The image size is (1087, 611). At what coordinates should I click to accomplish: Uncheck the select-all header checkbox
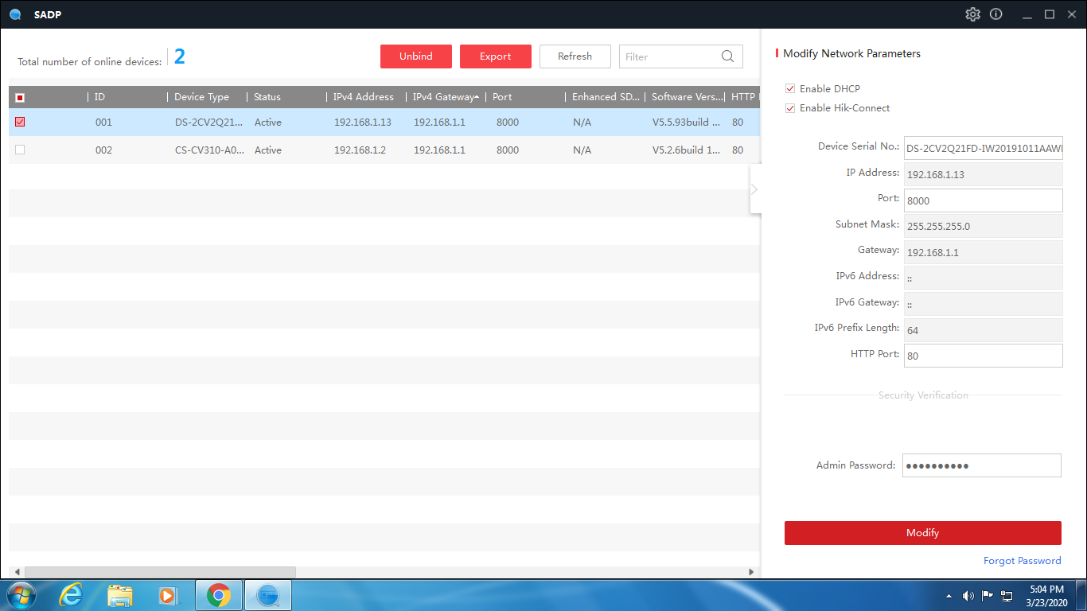coord(20,97)
